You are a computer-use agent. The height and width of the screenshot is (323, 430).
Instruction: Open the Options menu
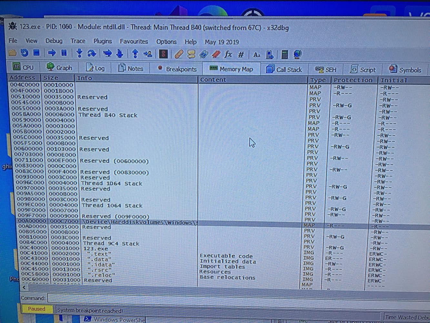point(166,42)
